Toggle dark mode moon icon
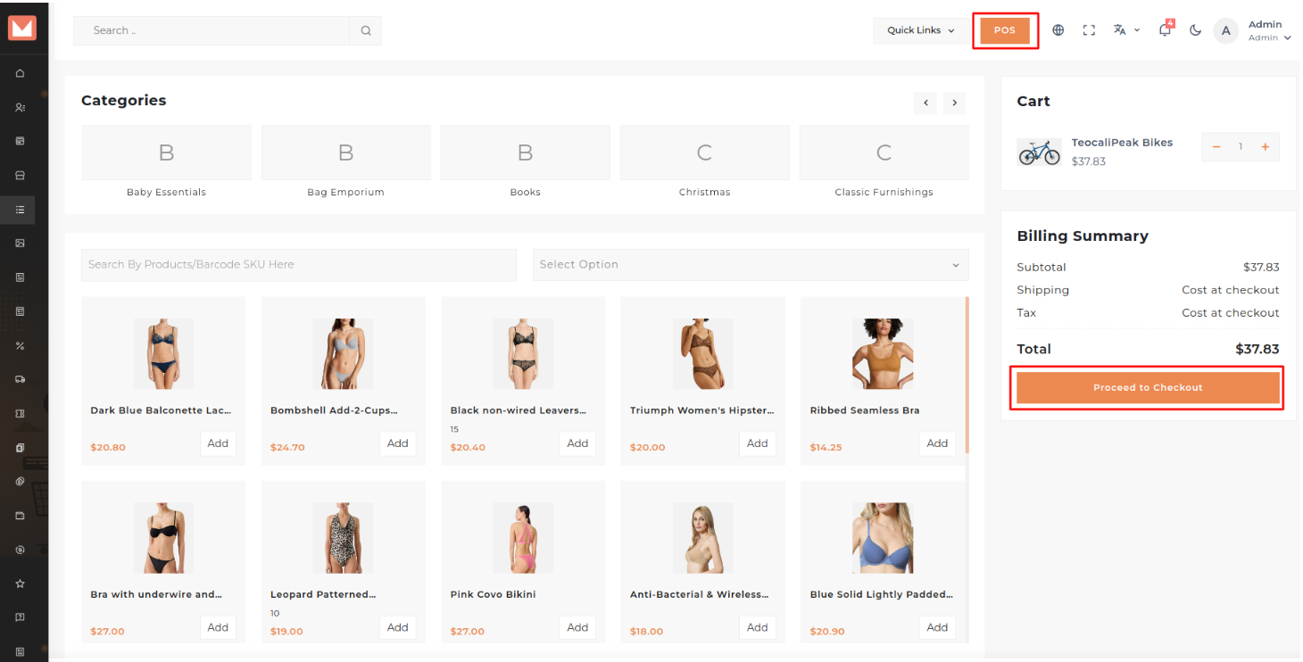 tap(1195, 30)
